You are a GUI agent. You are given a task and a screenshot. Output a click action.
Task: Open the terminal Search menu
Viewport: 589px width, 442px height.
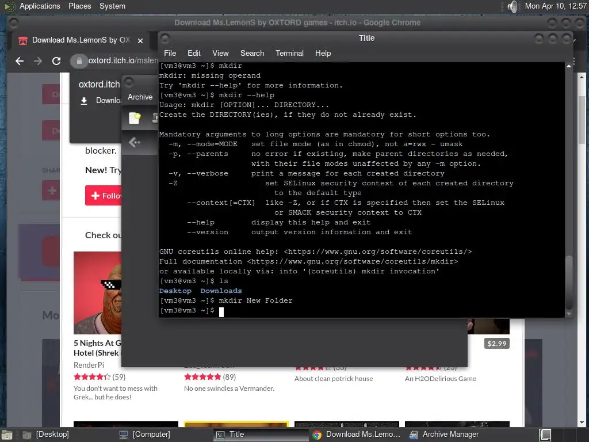[252, 54]
